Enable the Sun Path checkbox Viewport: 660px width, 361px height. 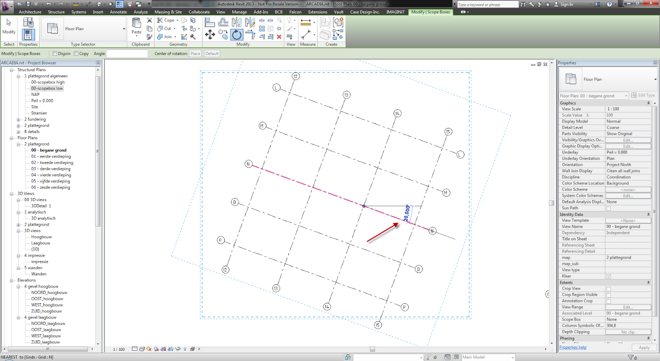pyautogui.click(x=608, y=208)
